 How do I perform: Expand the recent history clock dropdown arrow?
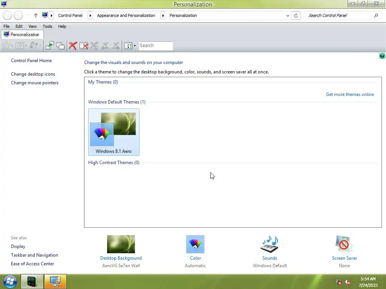click(26, 46)
